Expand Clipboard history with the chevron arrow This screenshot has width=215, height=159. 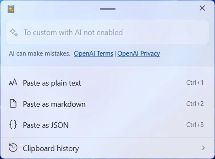click(203, 148)
